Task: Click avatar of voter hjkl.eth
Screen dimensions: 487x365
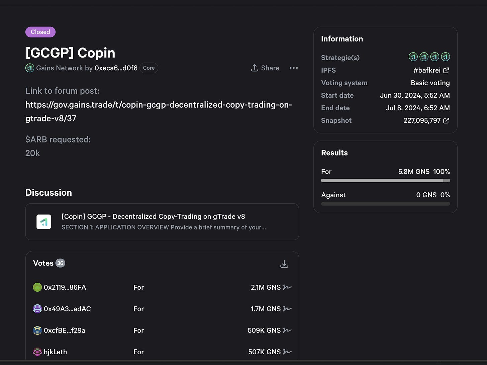Action: coord(37,352)
